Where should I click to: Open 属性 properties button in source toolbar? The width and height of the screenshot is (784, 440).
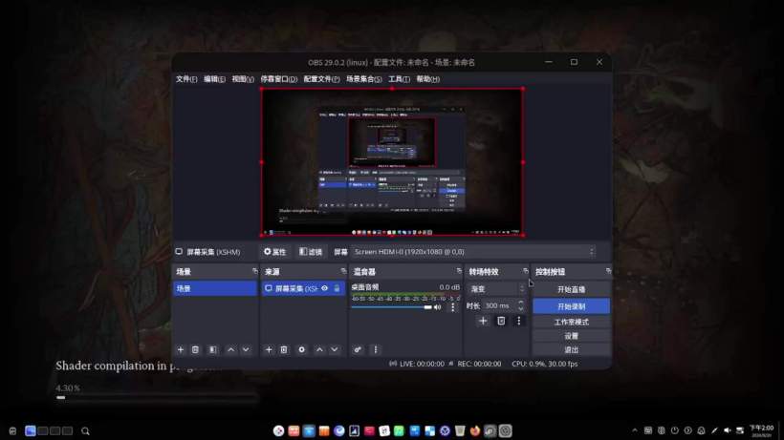(x=275, y=252)
